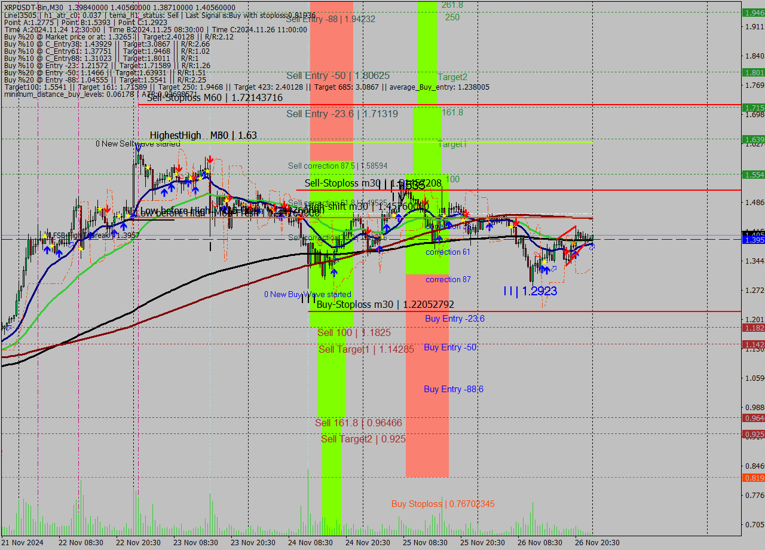Click the chart title 'XRPUSDT-Bin,M30' header line
This screenshot has width=765, height=550.
[120, 7]
